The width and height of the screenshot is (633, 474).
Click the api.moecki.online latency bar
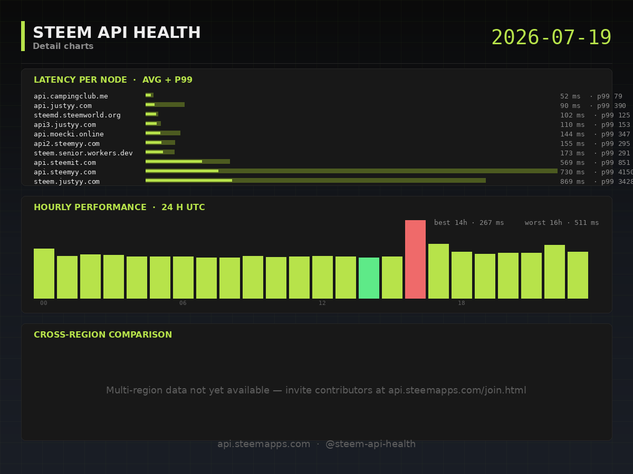163,133
